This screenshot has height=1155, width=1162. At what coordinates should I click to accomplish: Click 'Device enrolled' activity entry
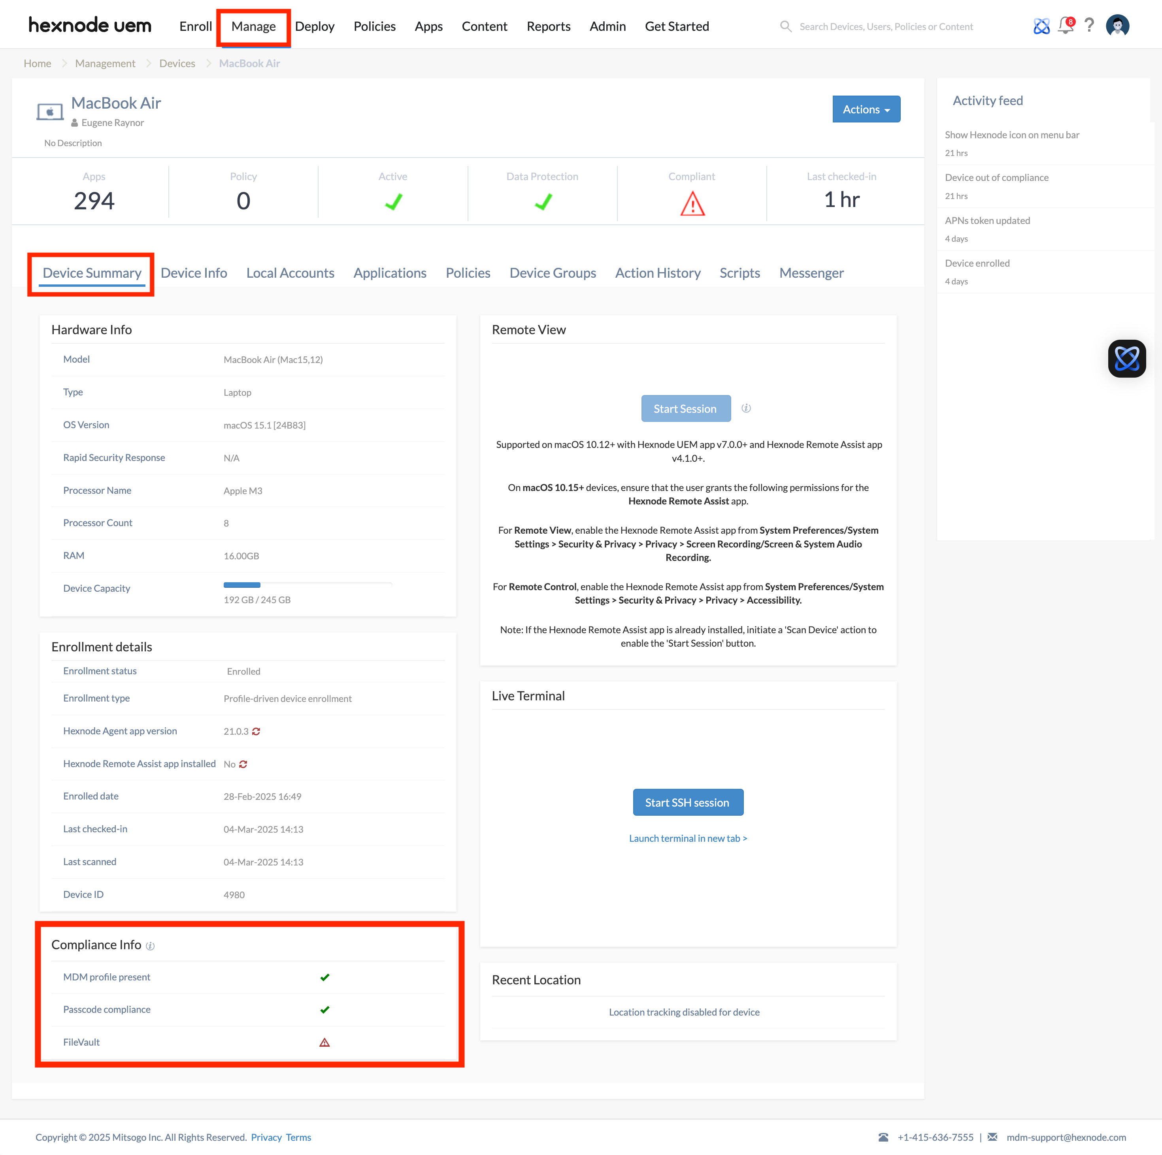pyautogui.click(x=977, y=263)
